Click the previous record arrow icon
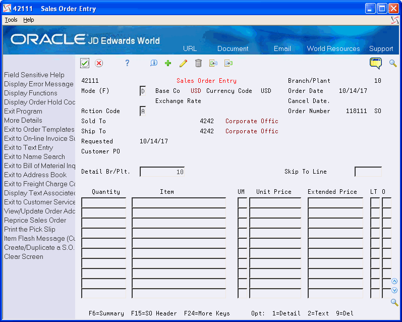402x322 pixels. 213,63
